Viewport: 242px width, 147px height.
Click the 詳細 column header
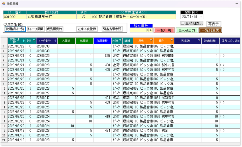click(x=128, y=41)
